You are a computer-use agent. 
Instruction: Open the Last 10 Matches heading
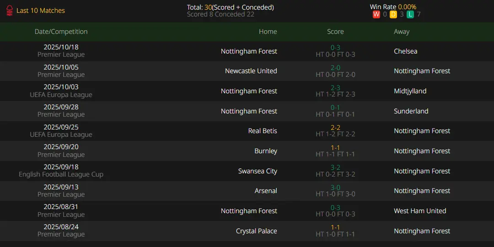click(x=41, y=11)
